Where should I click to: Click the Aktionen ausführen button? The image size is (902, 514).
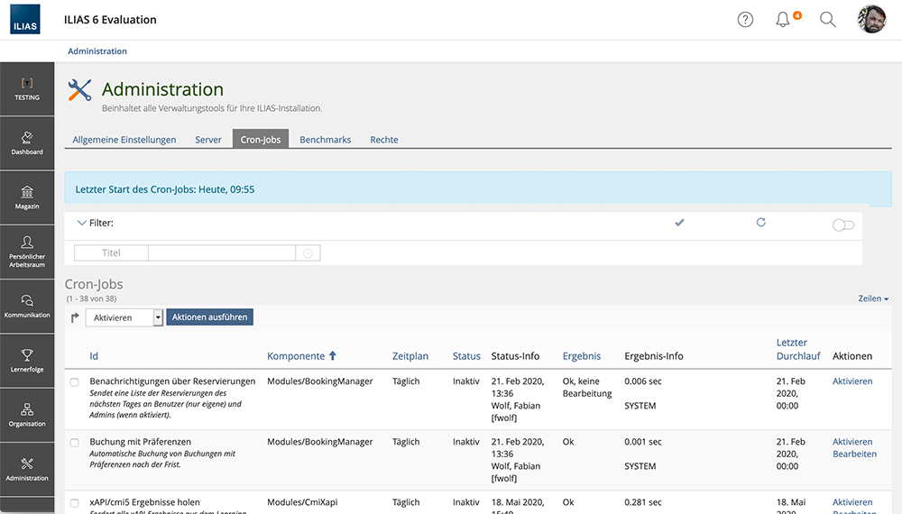(209, 317)
